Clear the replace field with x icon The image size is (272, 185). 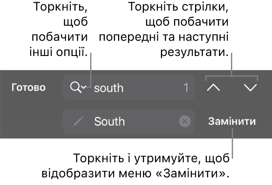pyautogui.click(x=185, y=121)
